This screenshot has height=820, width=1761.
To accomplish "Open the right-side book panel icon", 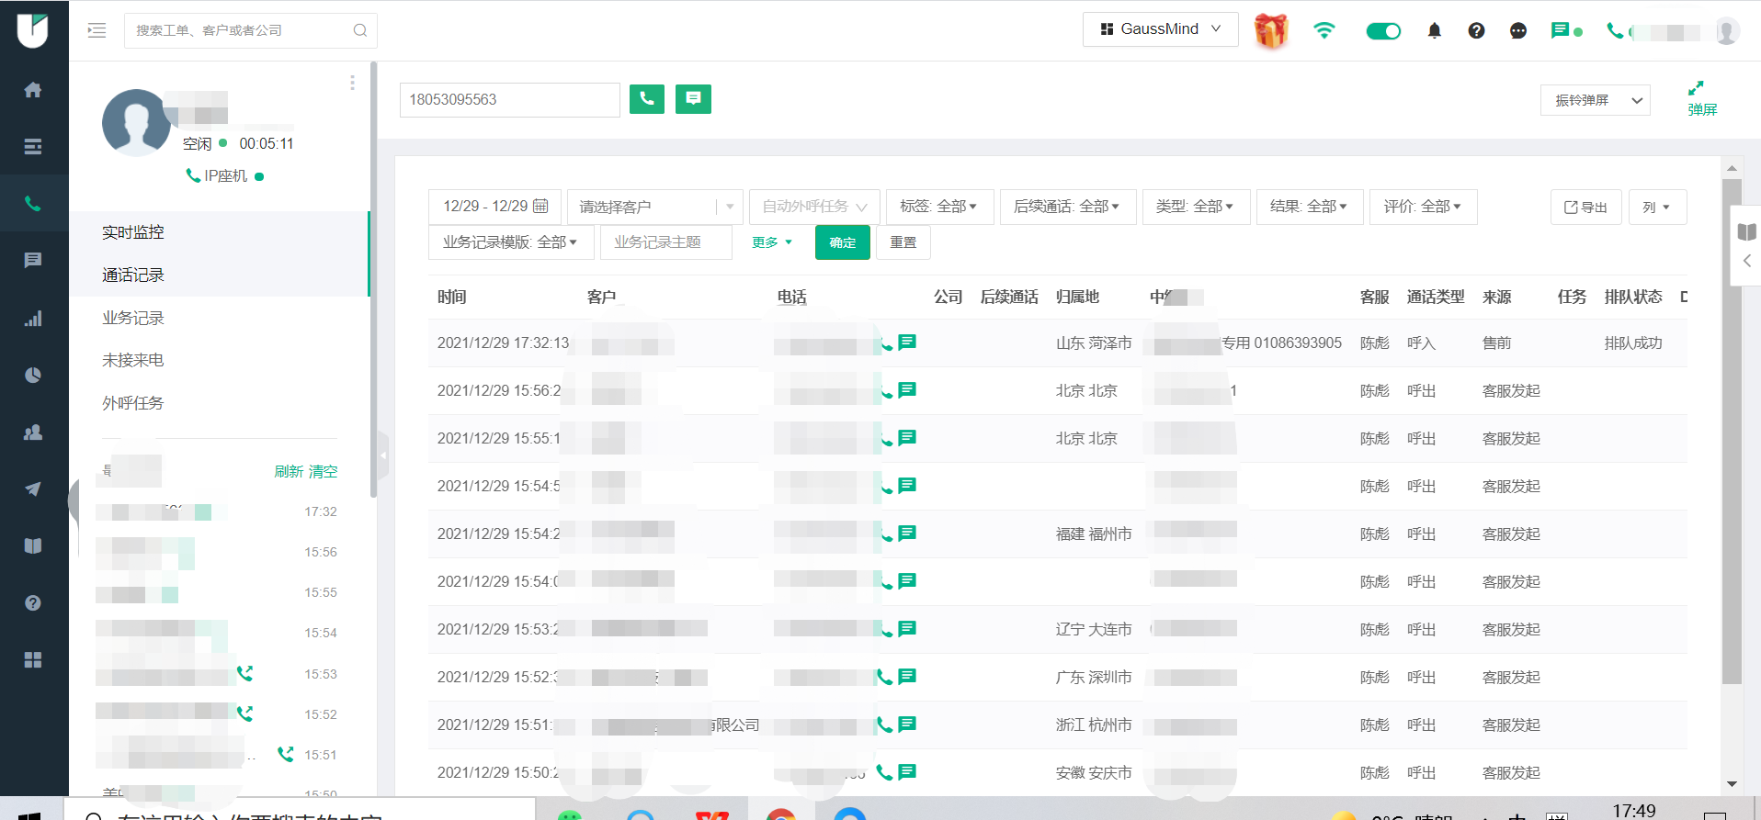I will click(1746, 231).
